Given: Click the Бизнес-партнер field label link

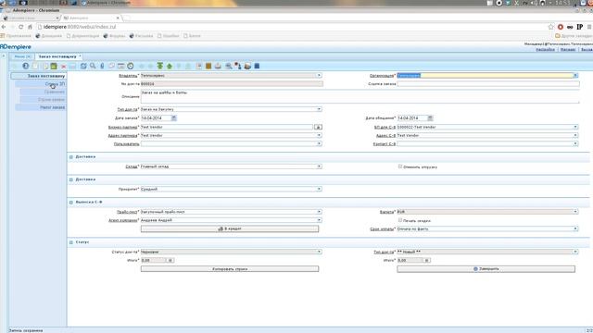Looking at the screenshot, I should coord(123,128).
